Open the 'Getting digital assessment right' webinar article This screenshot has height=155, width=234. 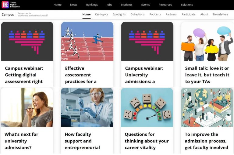[x=24, y=75]
